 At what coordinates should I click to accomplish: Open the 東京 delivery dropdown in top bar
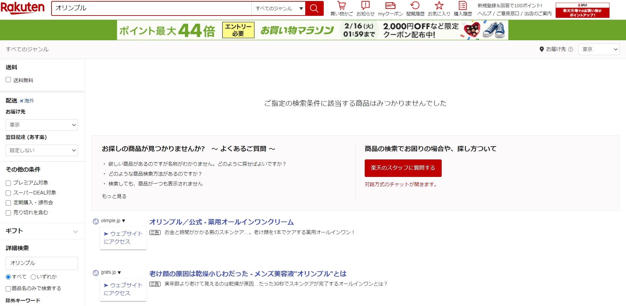pyautogui.click(x=599, y=49)
